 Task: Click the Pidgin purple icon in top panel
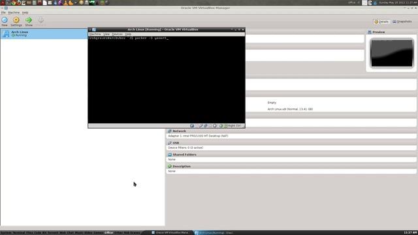click(60, 3)
